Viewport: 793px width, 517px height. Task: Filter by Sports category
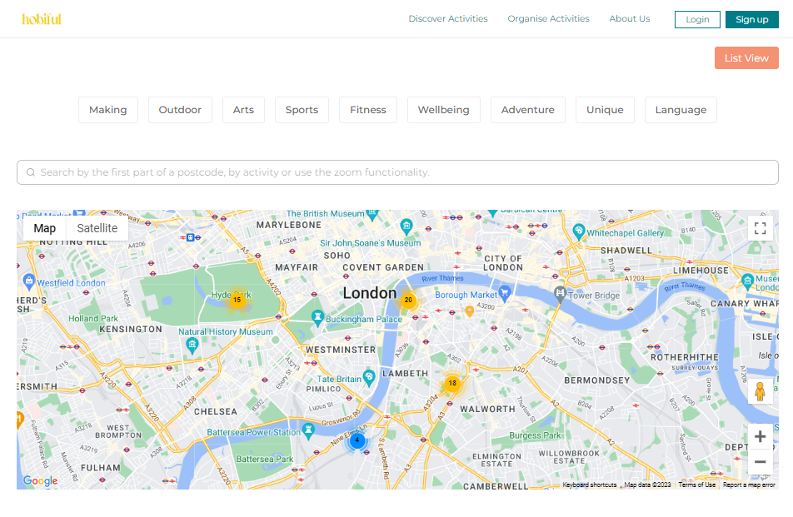tap(302, 110)
